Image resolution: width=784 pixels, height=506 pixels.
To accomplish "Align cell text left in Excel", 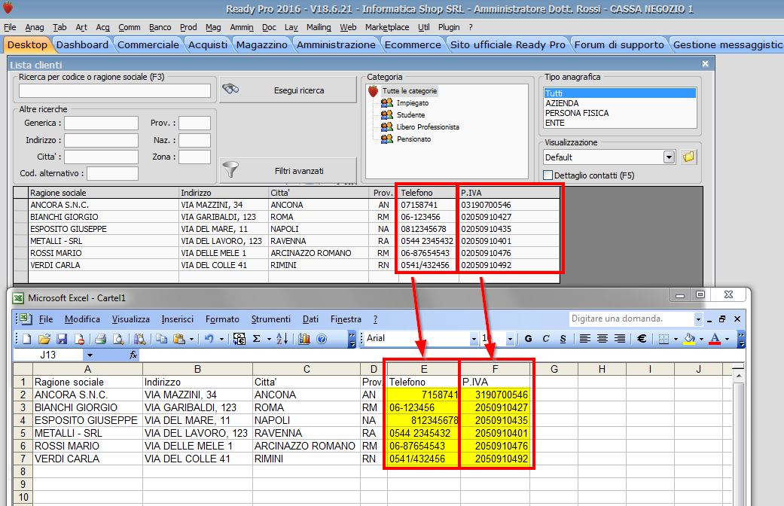I will (x=584, y=339).
